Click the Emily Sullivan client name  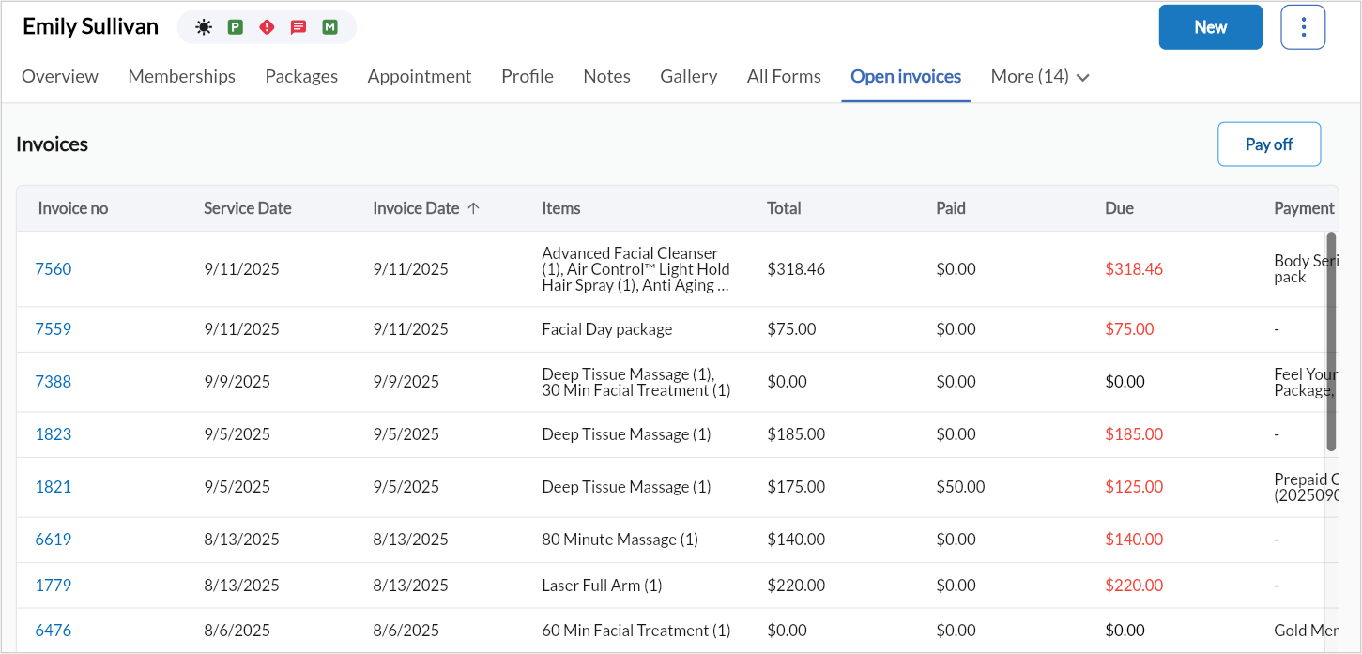(x=91, y=26)
